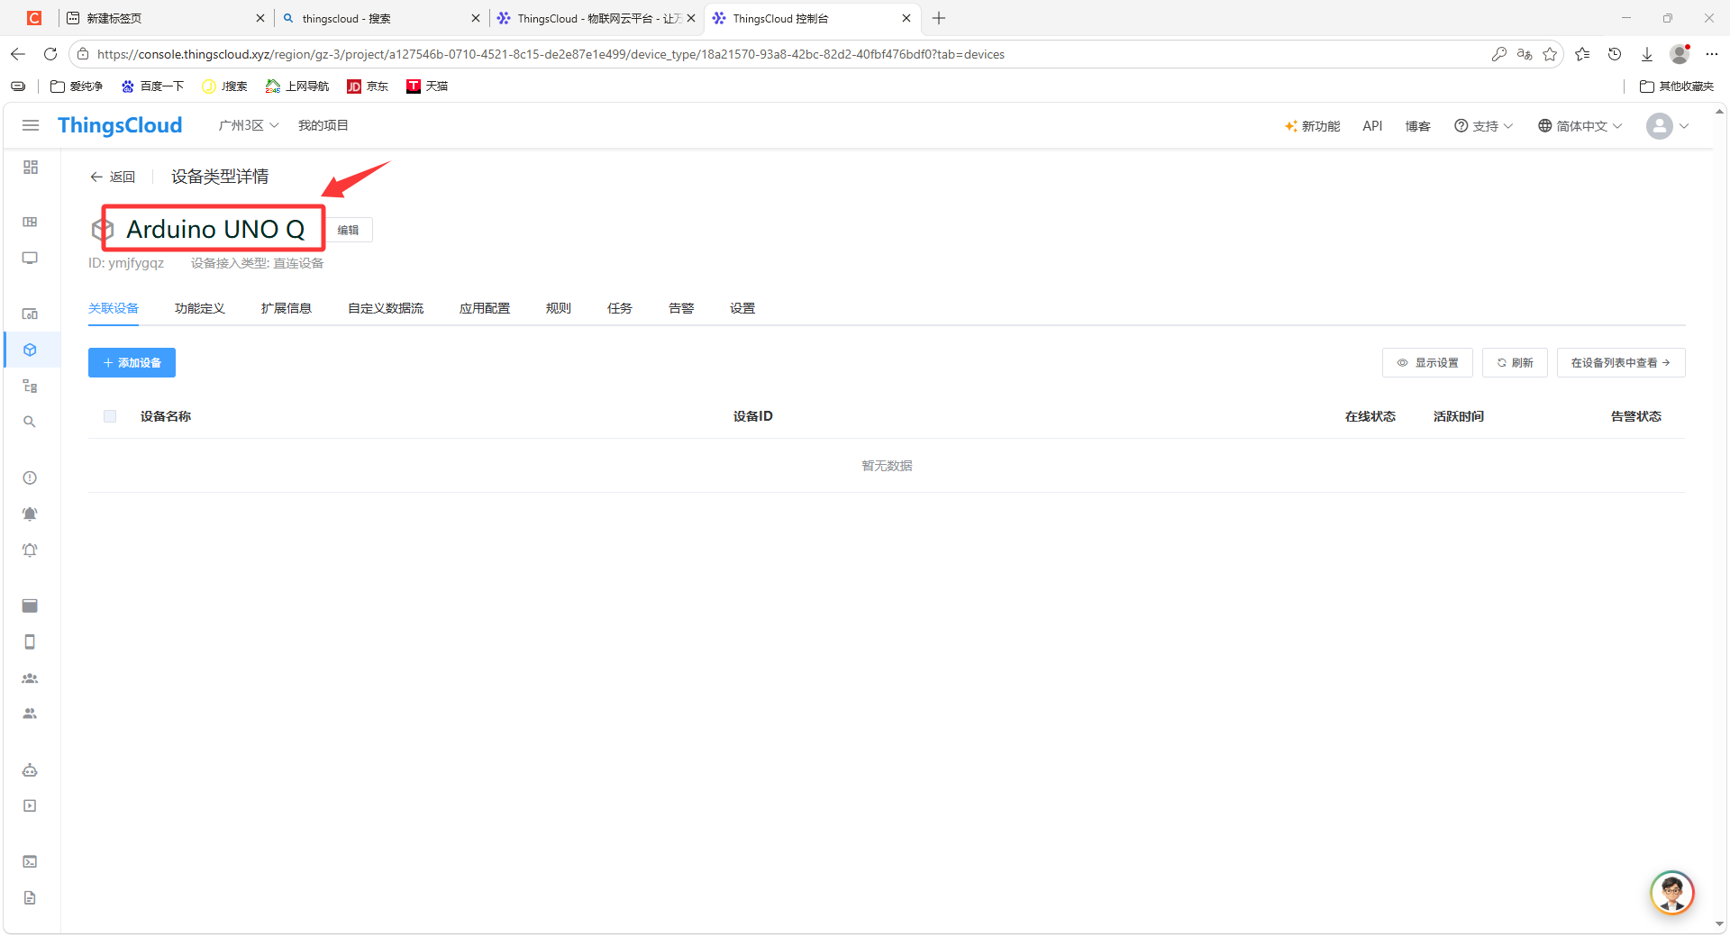Viewport: 1730px width, 937px height.
Task: Open the robot icon in sidebar
Action: (30, 770)
